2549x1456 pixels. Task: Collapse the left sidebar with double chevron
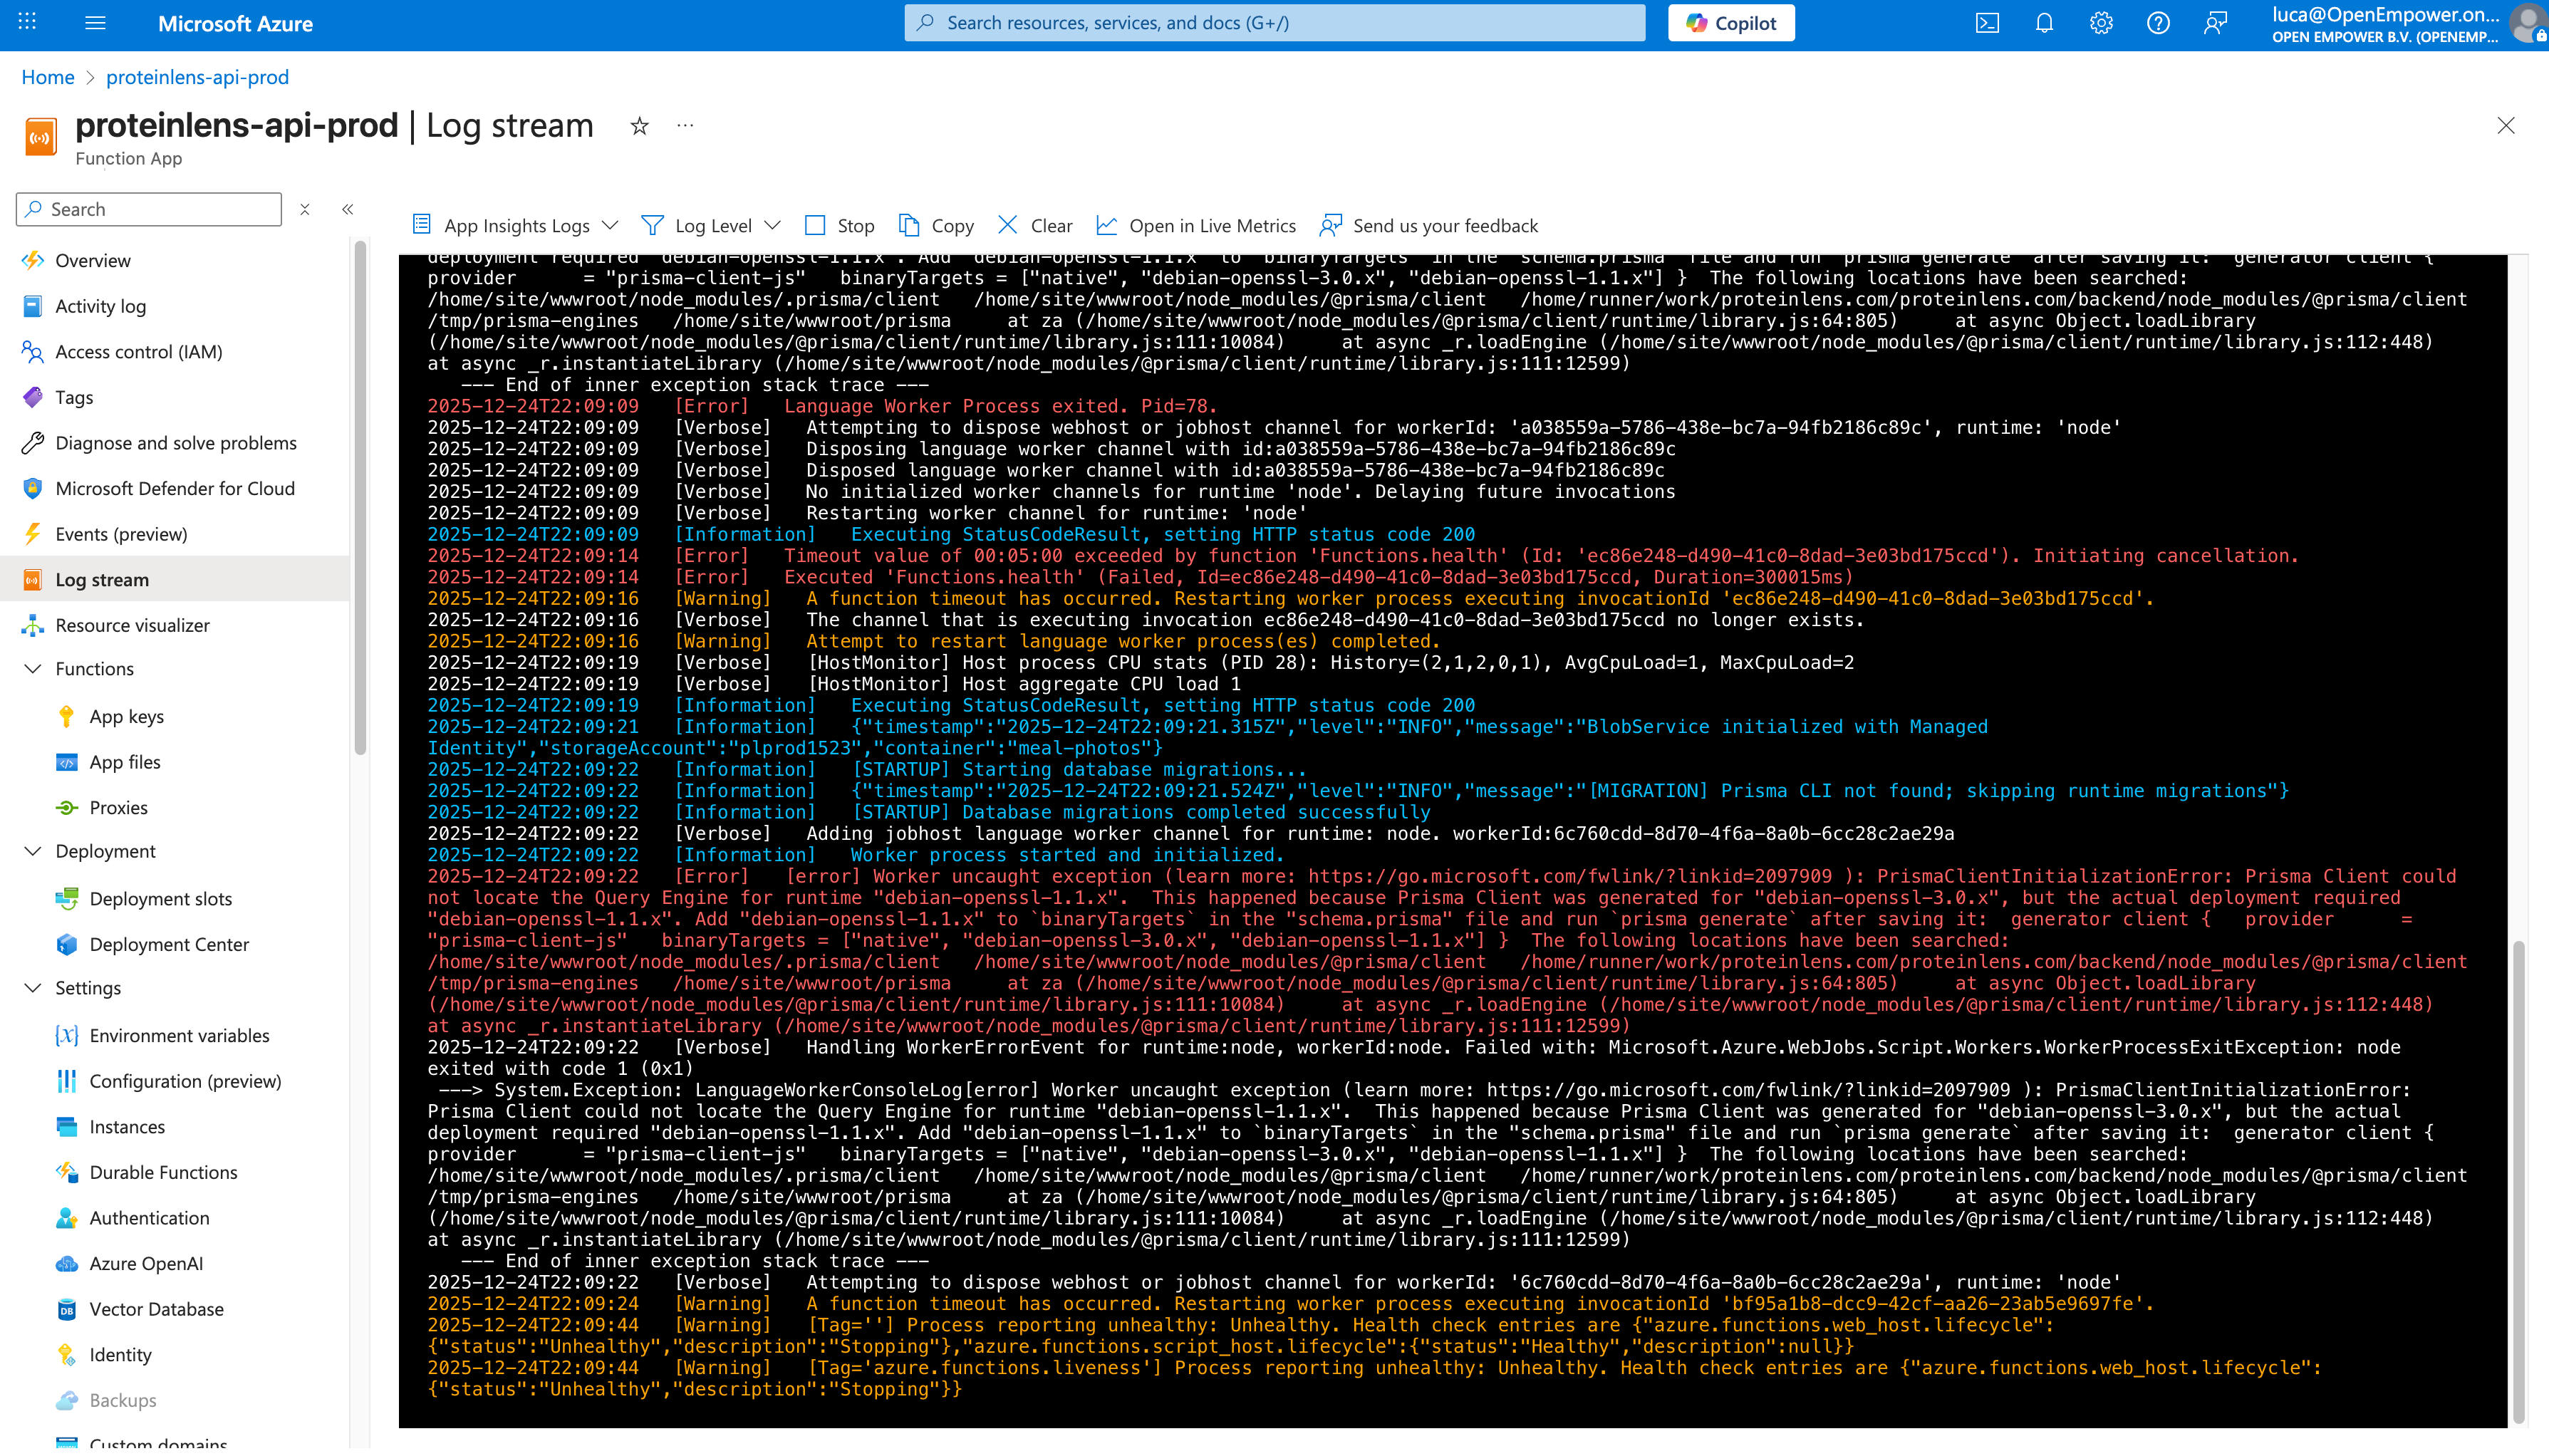click(x=348, y=209)
